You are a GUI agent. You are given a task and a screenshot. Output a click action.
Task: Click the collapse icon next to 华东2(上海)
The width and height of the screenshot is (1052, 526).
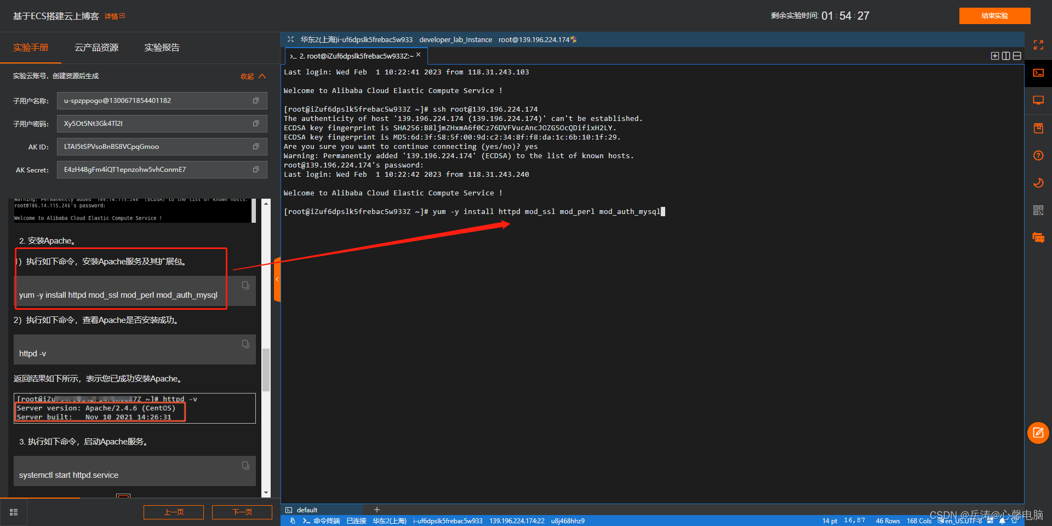290,39
